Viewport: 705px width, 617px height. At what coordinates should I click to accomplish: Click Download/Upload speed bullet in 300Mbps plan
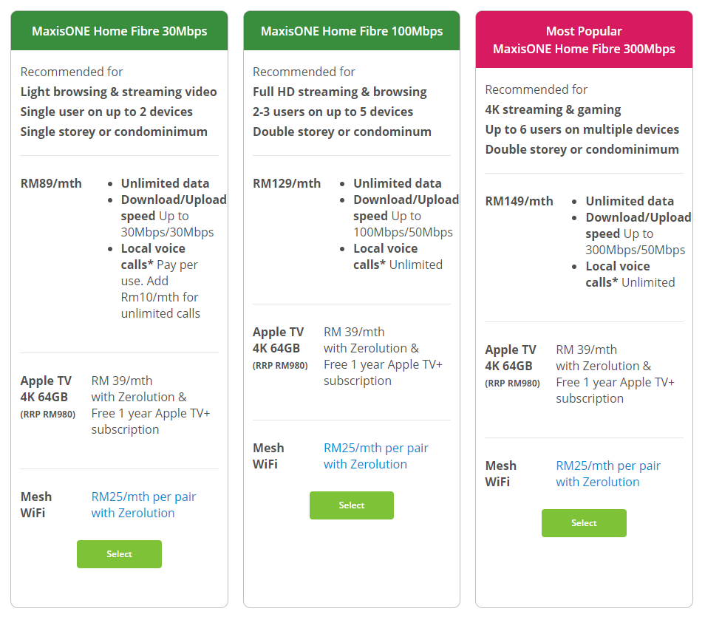coord(638,225)
